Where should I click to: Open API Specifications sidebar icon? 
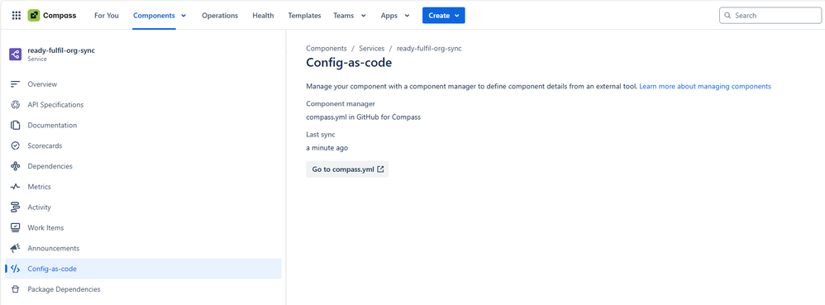click(x=15, y=105)
